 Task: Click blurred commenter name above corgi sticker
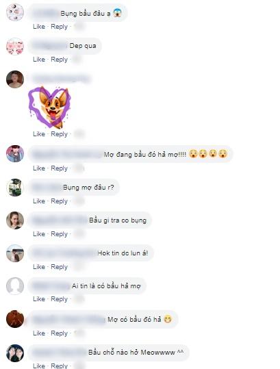(x=61, y=78)
